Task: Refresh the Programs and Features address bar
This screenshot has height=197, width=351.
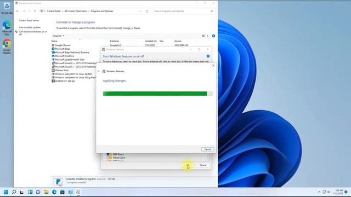Action: (147, 11)
